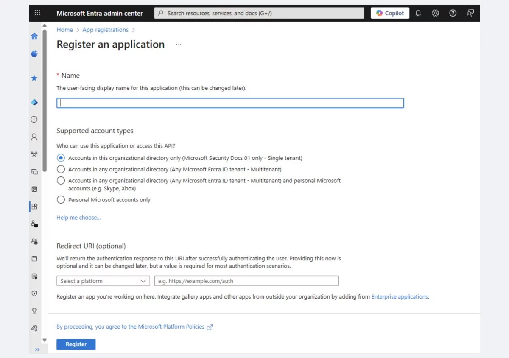Open the list-with-shield icon in sidebar

[x=34, y=276]
